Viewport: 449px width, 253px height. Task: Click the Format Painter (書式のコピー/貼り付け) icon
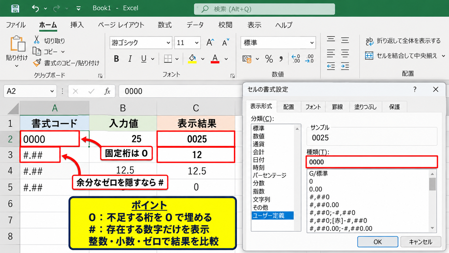[x=37, y=63]
